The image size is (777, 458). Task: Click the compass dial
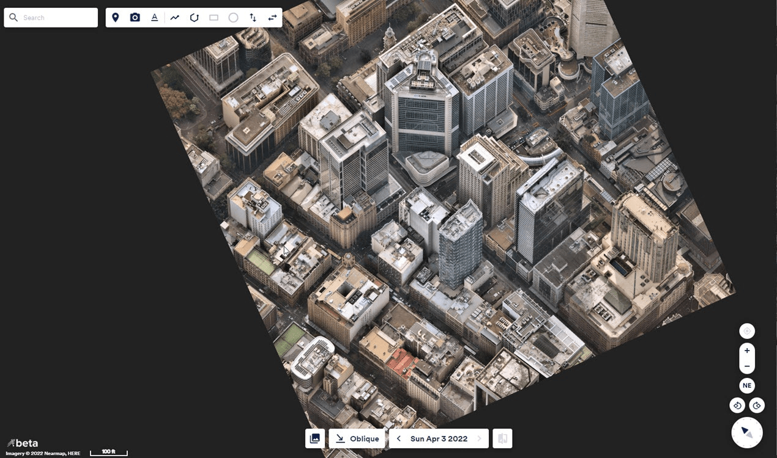[747, 432]
